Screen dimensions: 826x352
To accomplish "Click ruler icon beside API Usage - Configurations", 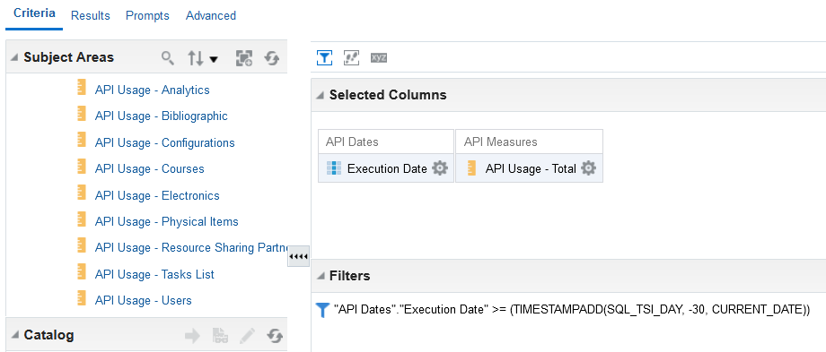I will point(81,141).
